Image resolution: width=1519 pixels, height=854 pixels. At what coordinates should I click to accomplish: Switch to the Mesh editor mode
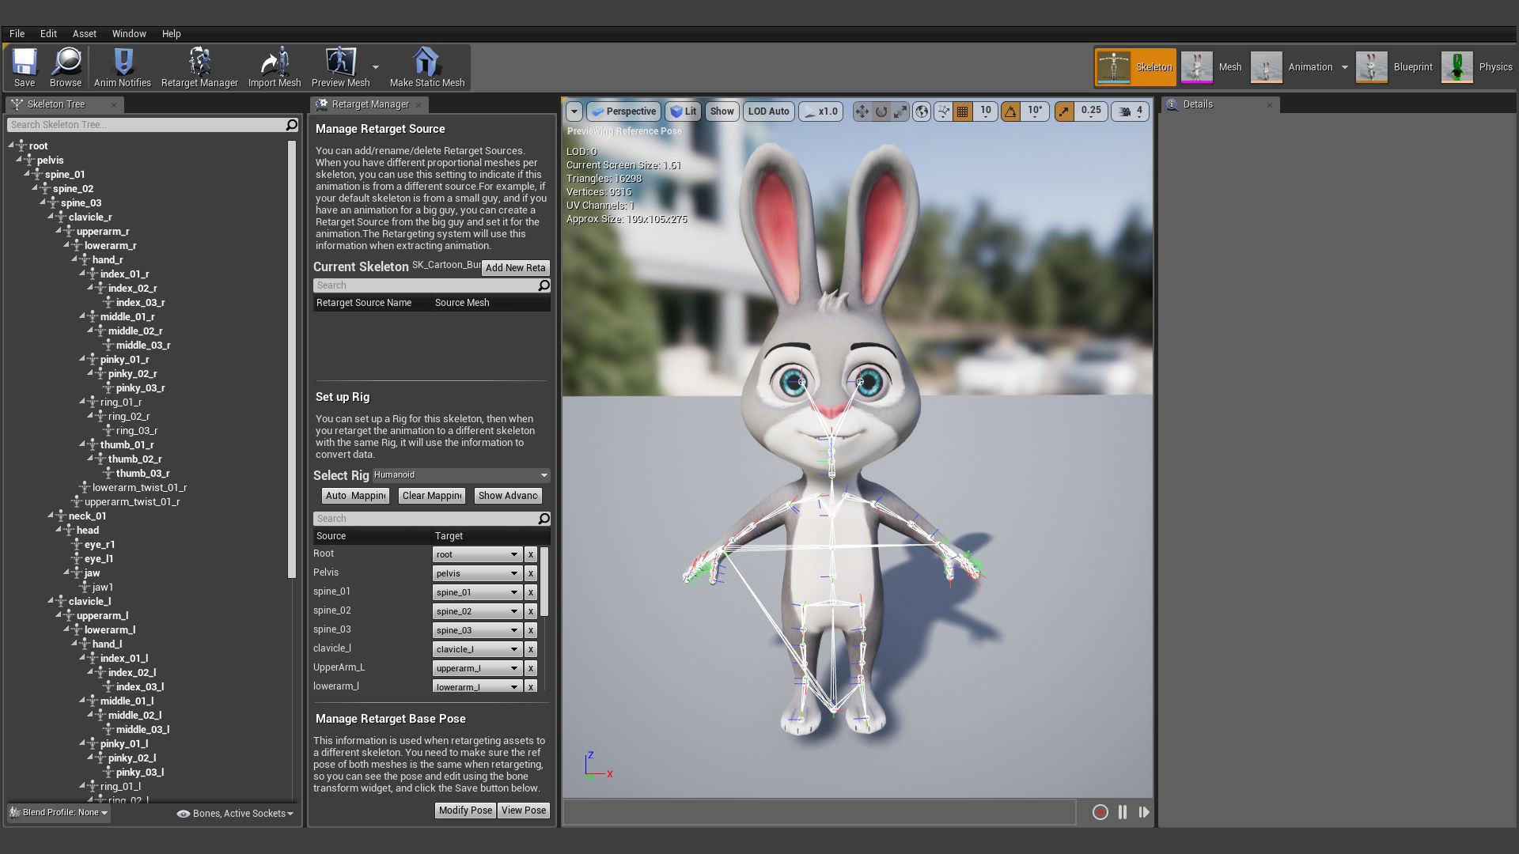pyautogui.click(x=1212, y=67)
